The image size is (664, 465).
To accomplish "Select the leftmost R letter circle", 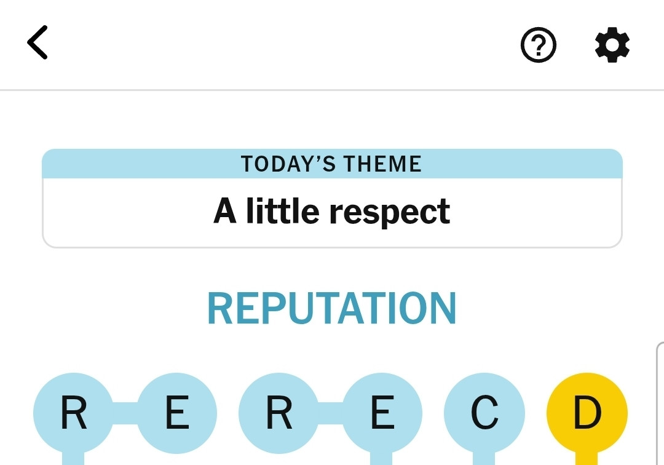I will click(x=74, y=413).
